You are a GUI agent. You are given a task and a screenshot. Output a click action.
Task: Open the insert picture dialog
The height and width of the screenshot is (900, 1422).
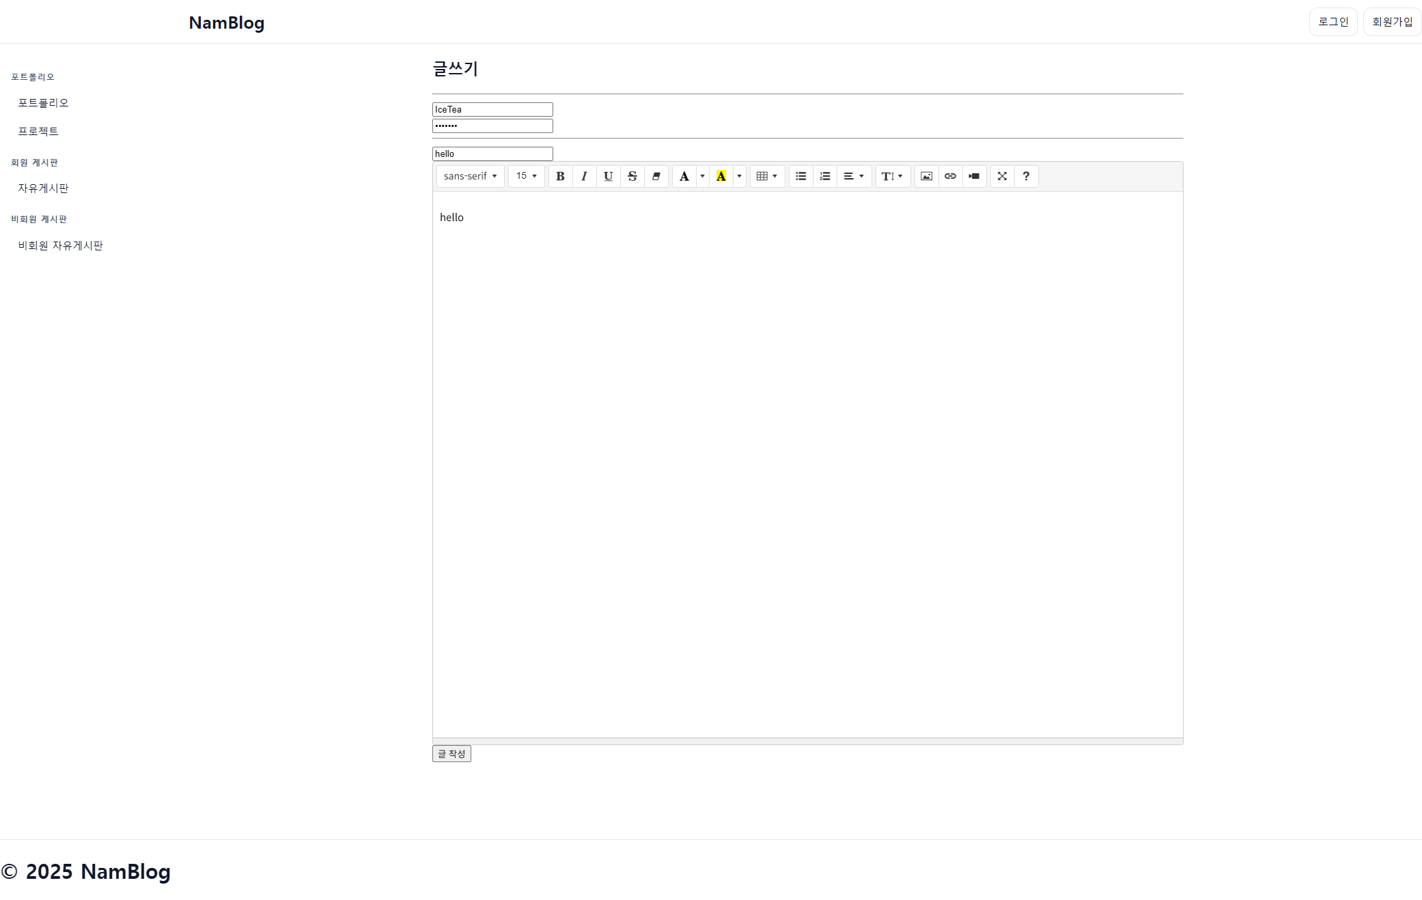[926, 176]
